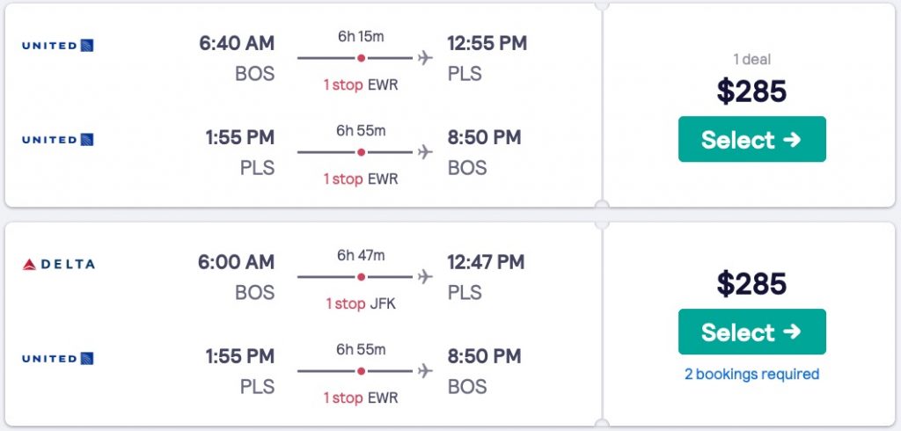Click red stop dot on Delta flight line
This screenshot has width=901, height=431.
click(x=361, y=277)
